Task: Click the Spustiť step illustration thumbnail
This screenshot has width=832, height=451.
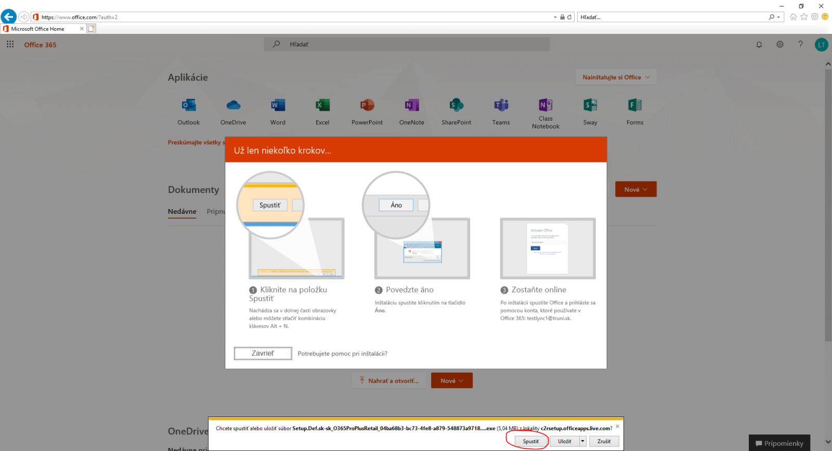Action: click(290, 225)
